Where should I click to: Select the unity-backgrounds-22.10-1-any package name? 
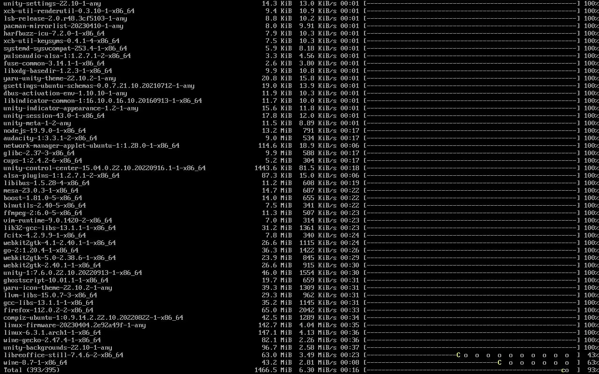[58, 347]
